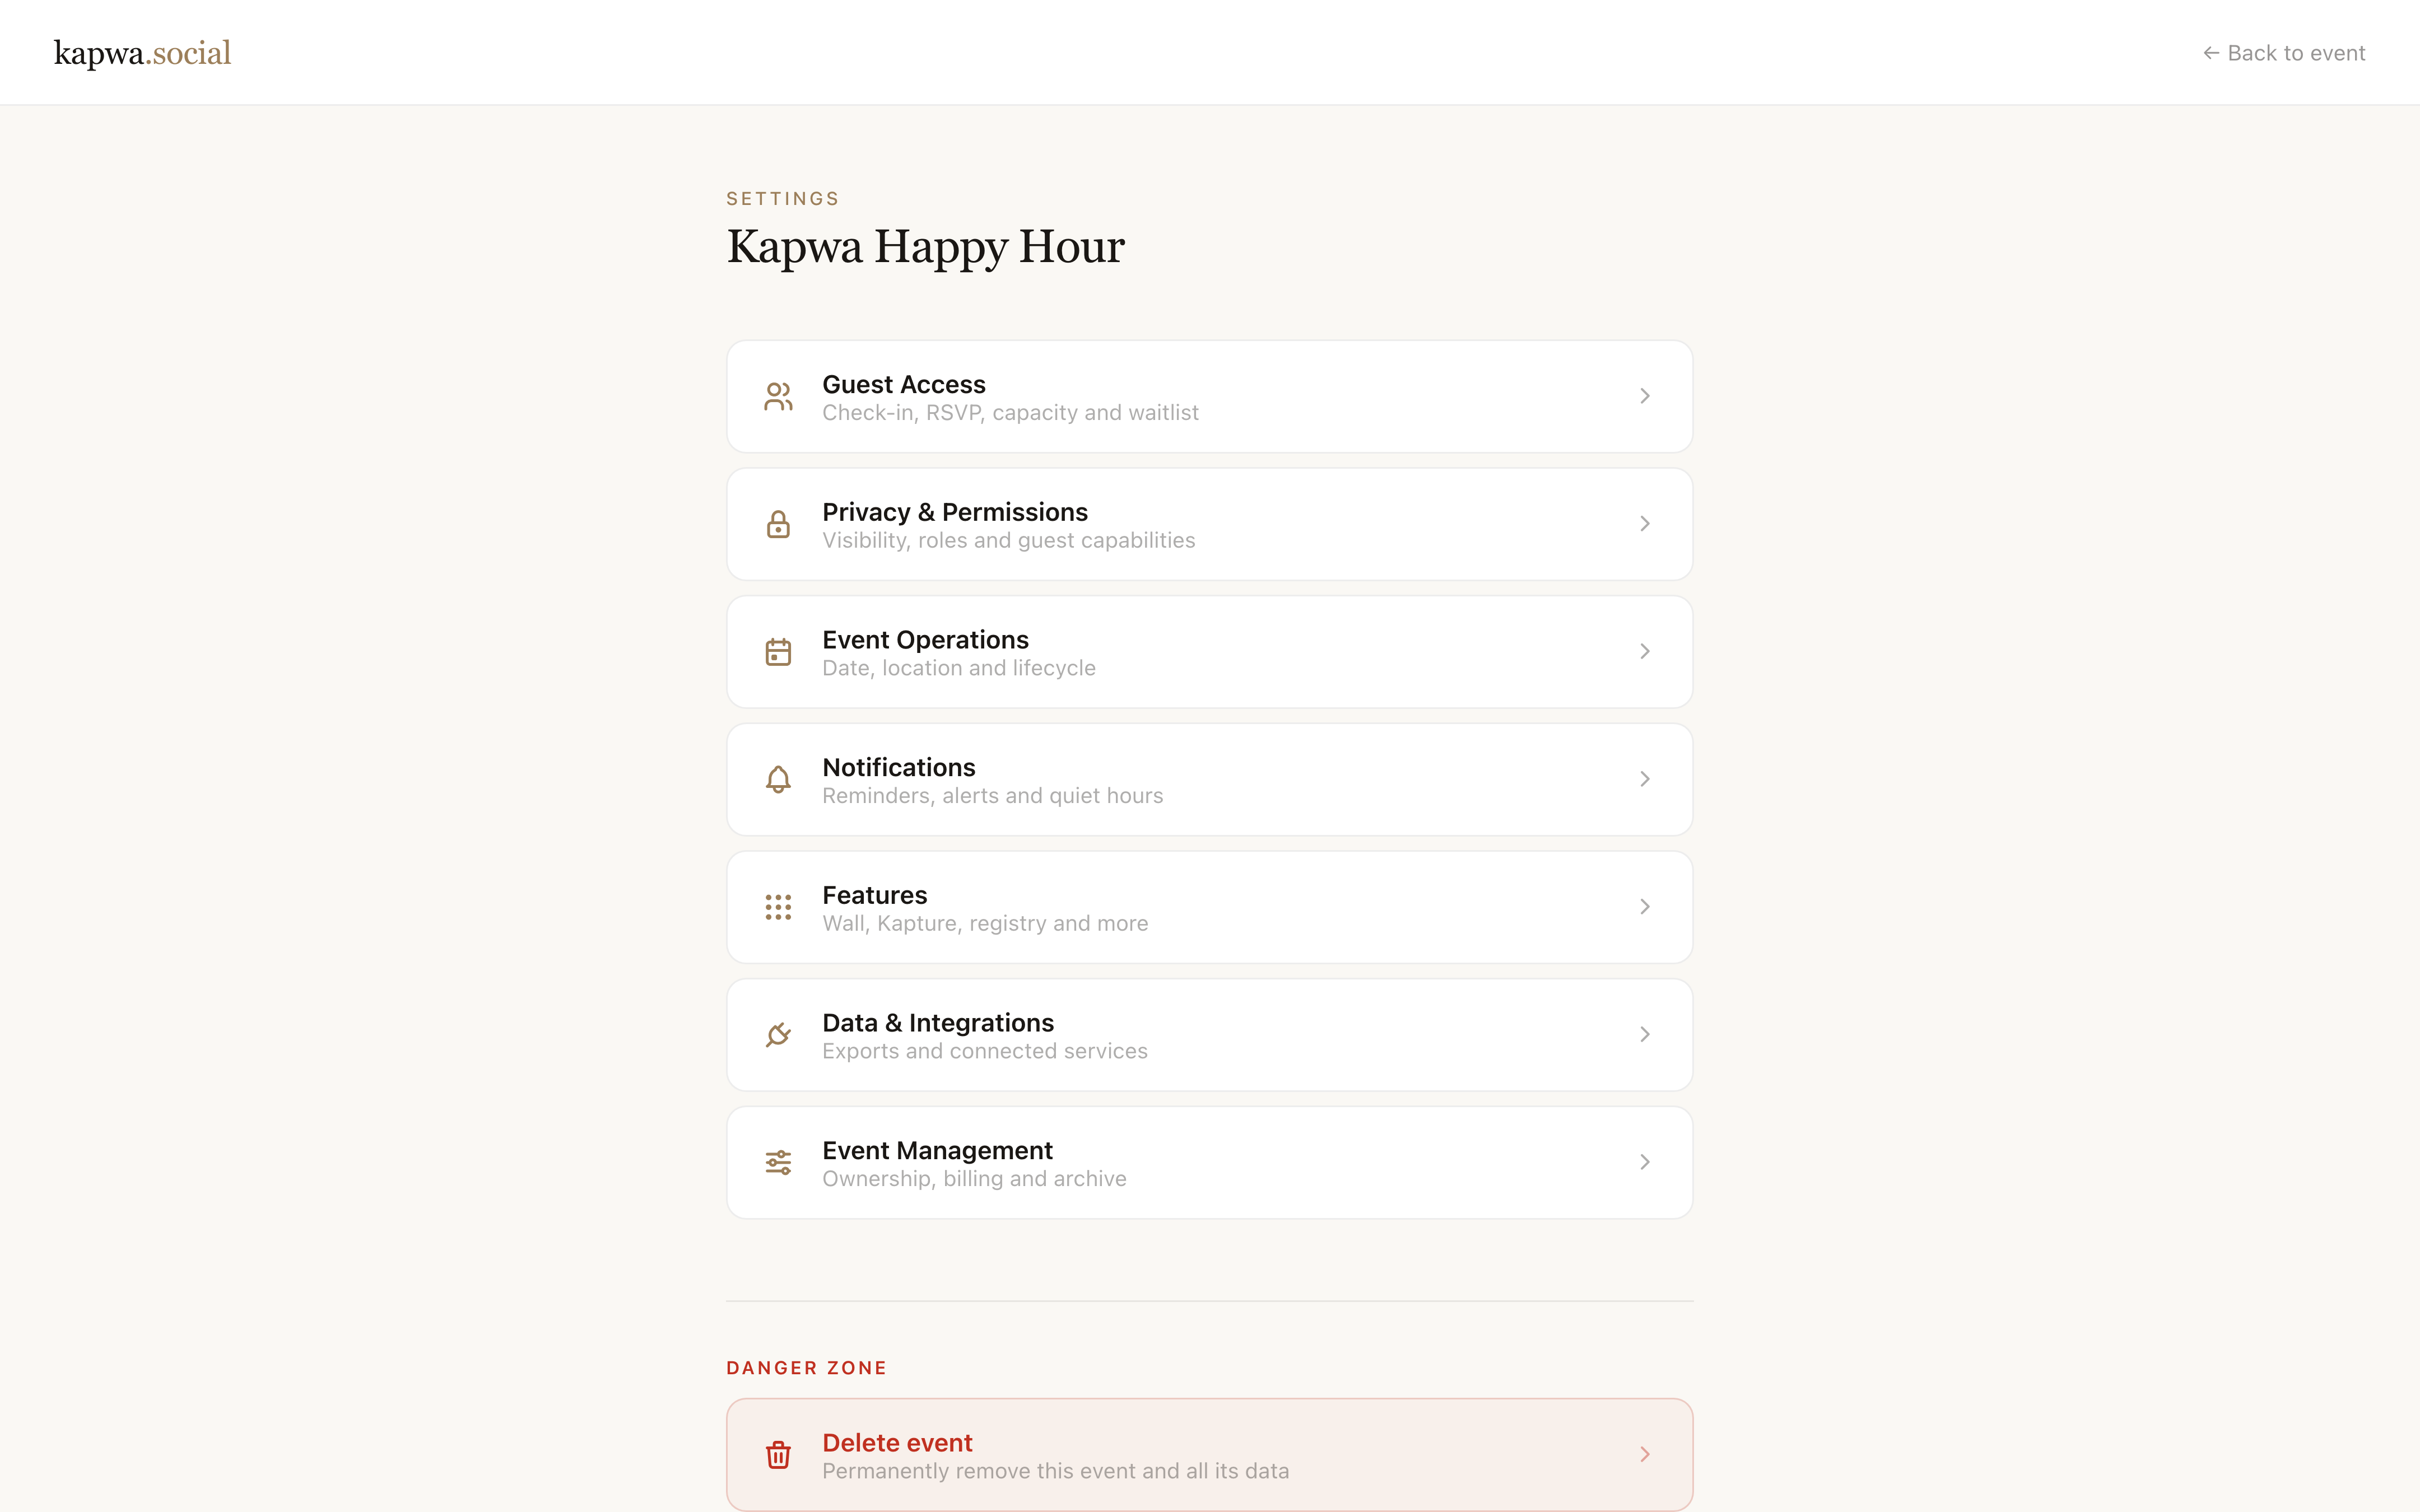The image size is (2420, 1512).
Task: Click the Features grid dots icon
Action: point(778,907)
